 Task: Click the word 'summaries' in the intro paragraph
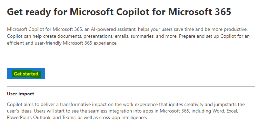[x=142, y=36]
